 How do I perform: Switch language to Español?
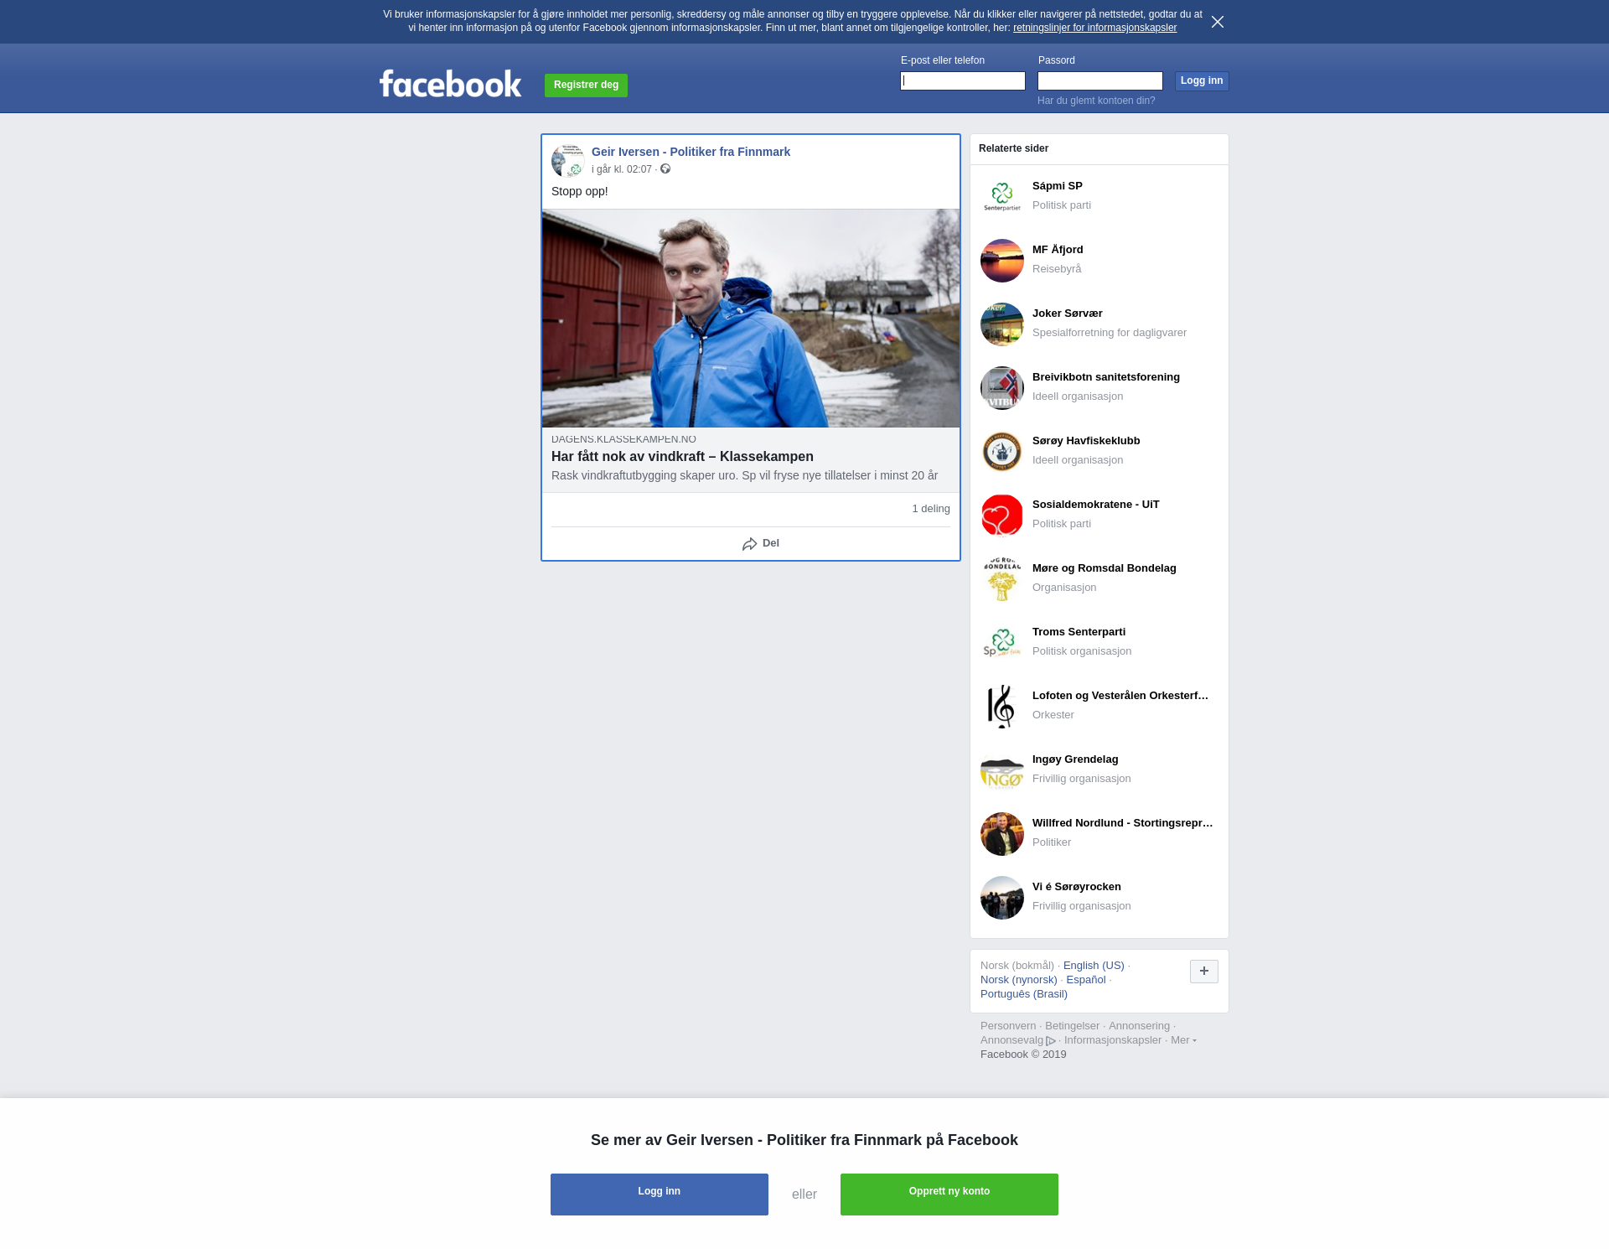[x=1086, y=980]
